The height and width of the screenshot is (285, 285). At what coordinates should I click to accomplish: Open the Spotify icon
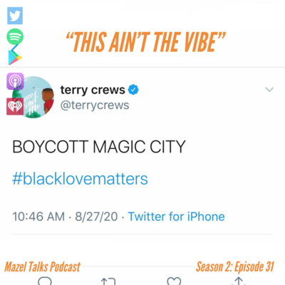15,36
